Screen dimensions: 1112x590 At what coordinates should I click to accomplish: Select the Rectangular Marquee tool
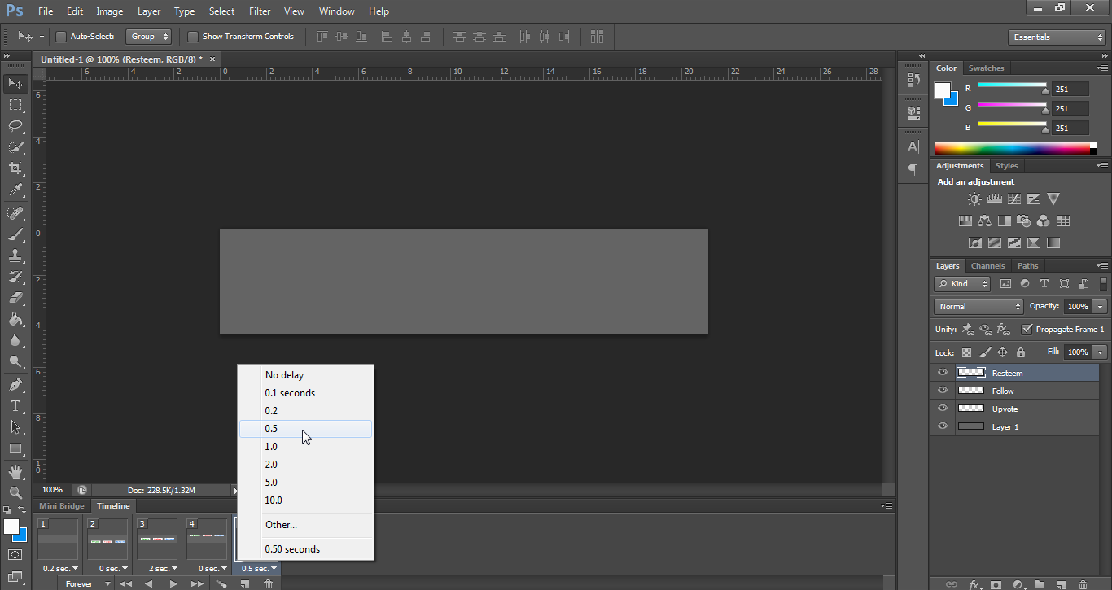[x=15, y=105]
